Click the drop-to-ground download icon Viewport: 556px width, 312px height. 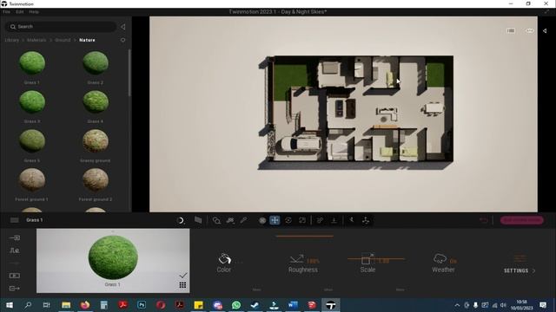334,220
